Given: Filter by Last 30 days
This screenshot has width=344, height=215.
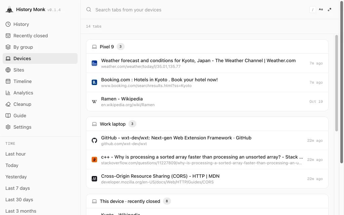Looking at the screenshot, I should 40,200.
